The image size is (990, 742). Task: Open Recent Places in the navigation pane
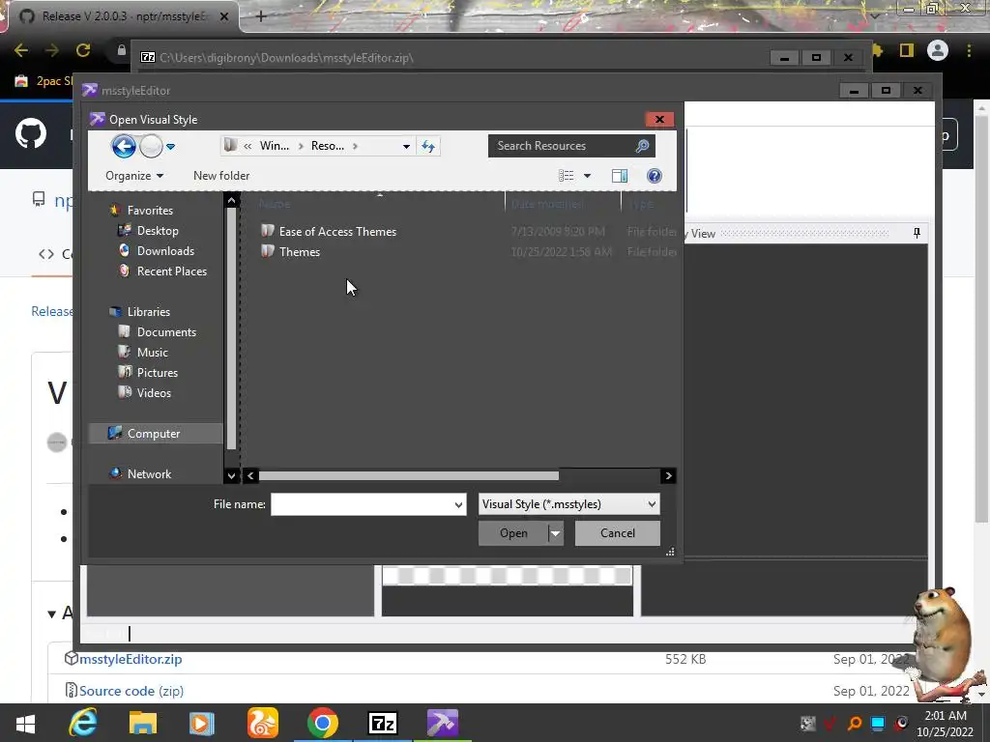tap(172, 271)
